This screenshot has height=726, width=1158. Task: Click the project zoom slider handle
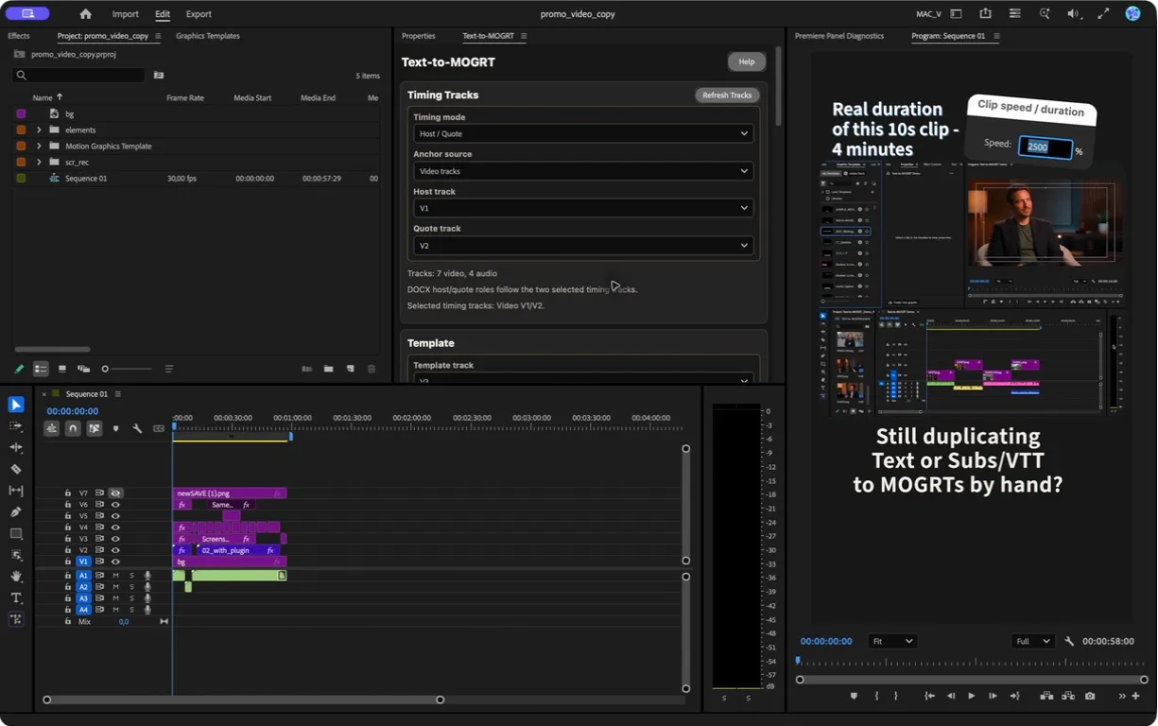click(x=105, y=369)
